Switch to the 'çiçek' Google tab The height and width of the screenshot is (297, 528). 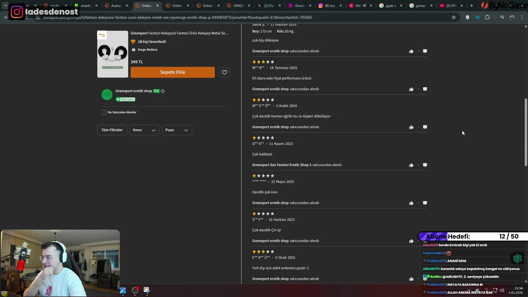click(391, 6)
